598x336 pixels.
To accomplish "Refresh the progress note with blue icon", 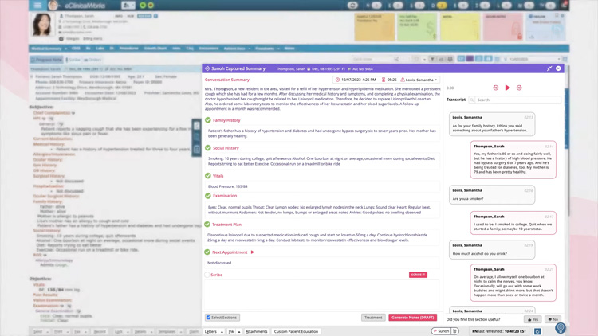I will [537, 331].
